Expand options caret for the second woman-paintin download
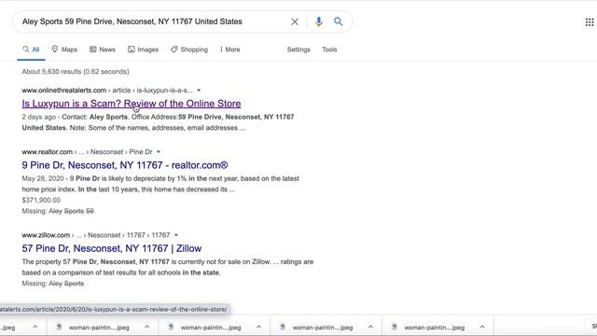The height and width of the screenshot is (336, 597). (258, 327)
